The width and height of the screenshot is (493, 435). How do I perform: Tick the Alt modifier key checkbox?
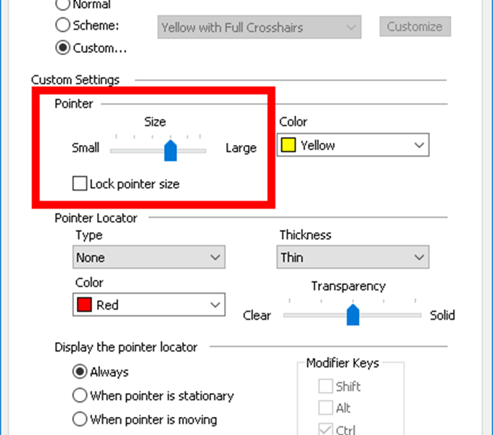(326, 407)
